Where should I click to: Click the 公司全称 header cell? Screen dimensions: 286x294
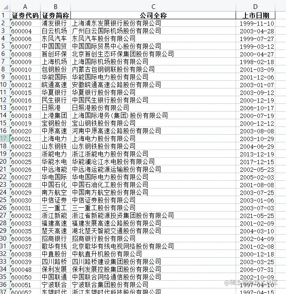[x=153, y=15]
